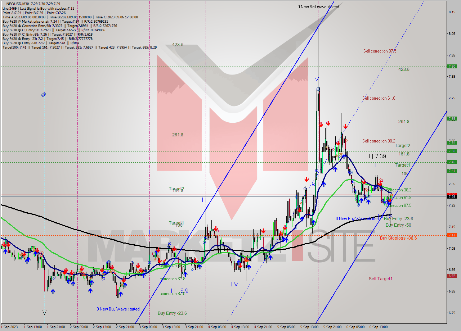Screen dimensions: 461x331
Task: Click 'I V' wave label
Action: (x=234, y=284)
